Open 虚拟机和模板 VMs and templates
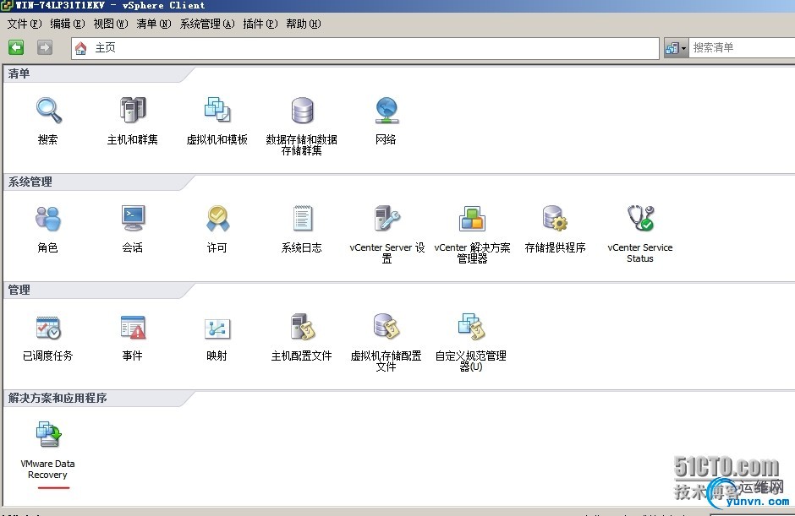 (217, 110)
